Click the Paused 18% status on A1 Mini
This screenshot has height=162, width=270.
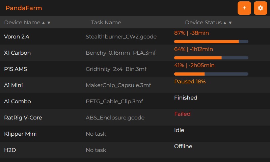[x=190, y=81]
